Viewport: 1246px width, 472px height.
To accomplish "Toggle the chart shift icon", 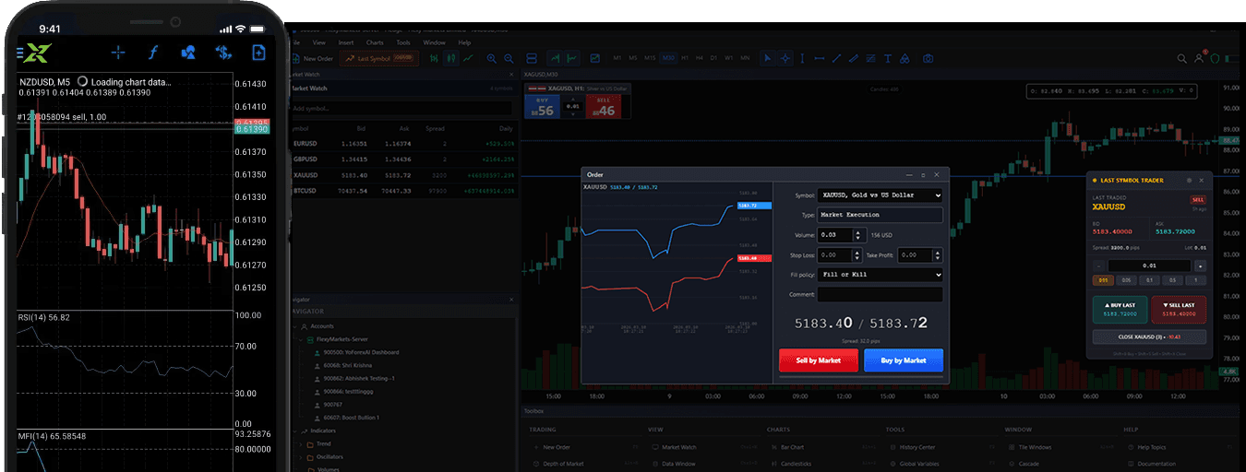I will point(571,58).
